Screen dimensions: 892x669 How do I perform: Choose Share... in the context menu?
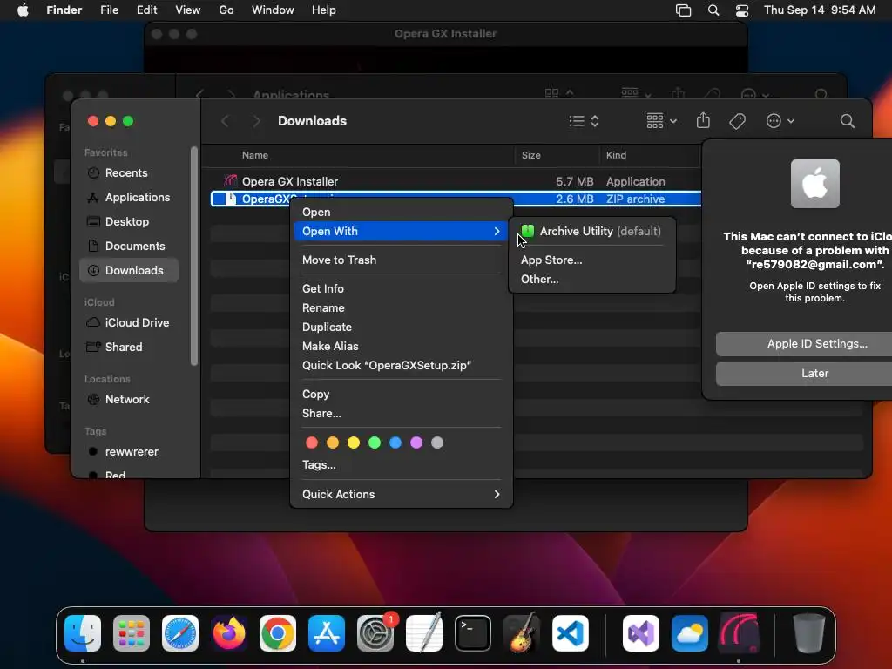pyautogui.click(x=402, y=413)
